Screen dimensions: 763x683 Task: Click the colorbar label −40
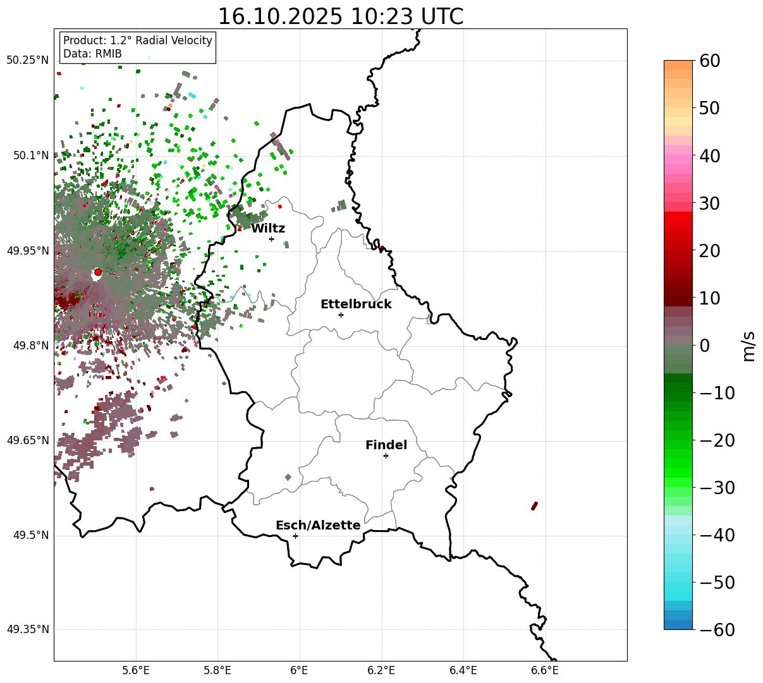717,535
